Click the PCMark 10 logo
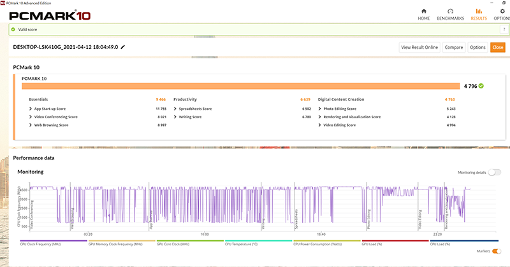Viewport: 510px width, 267px height. (x=50, y=15)
